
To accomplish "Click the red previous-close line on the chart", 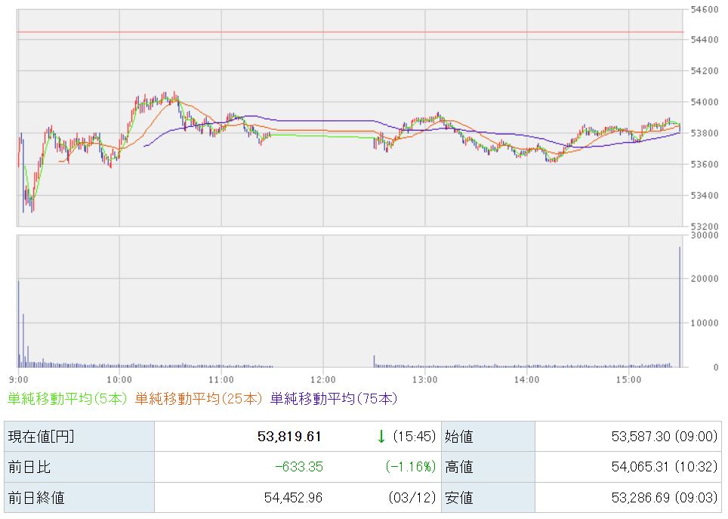I will click(x=347, y=32).
